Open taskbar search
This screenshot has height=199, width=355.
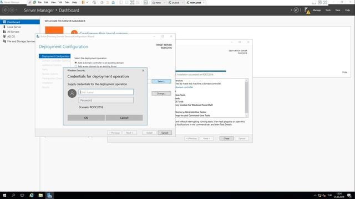(x=13, y=195)
